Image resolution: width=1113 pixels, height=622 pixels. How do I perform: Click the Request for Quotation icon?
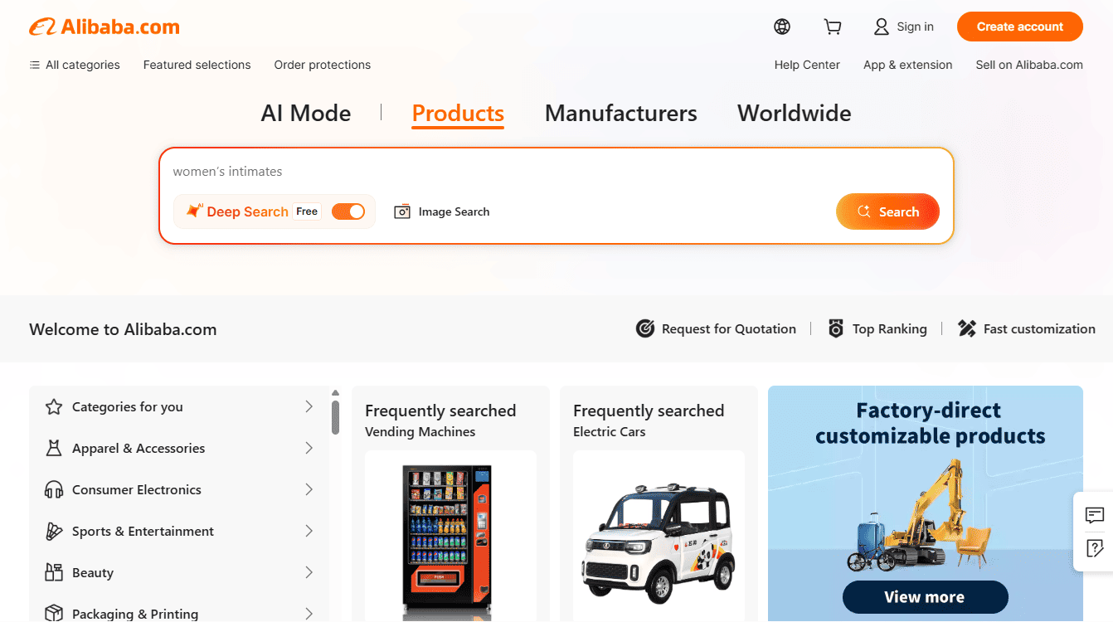pyautogui.click(x=645, y=329)
